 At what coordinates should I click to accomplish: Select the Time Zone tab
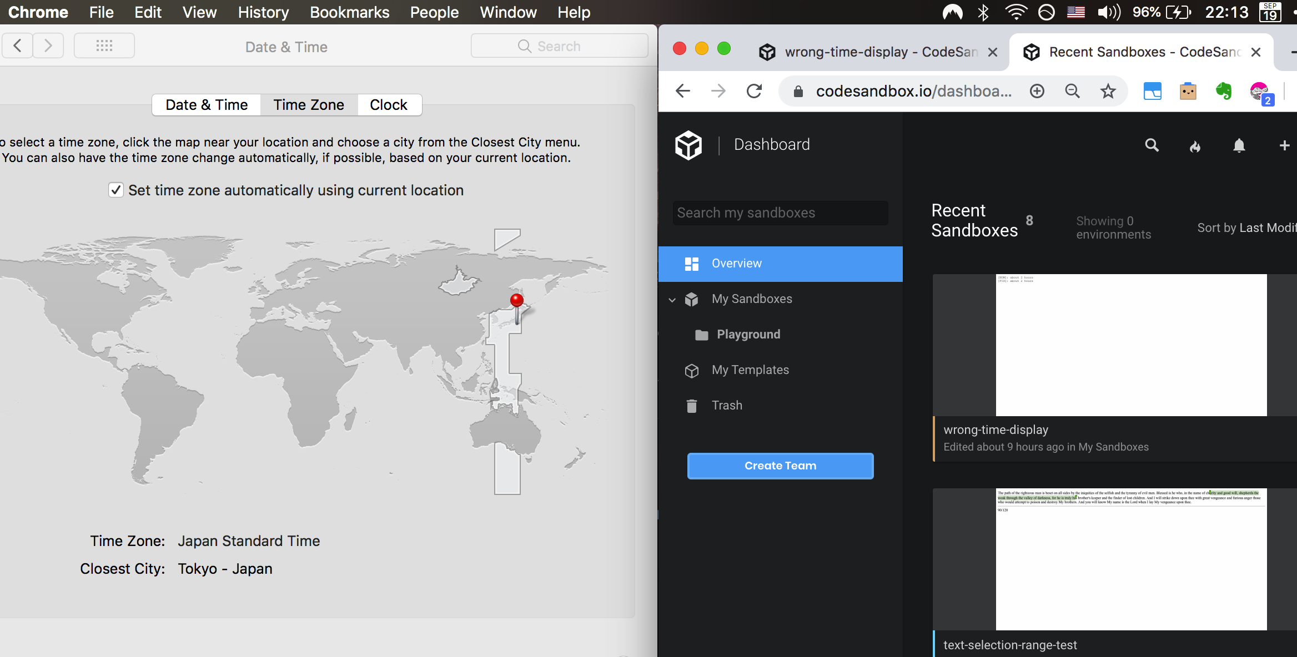pyautogui.click(x=309, y=105)
